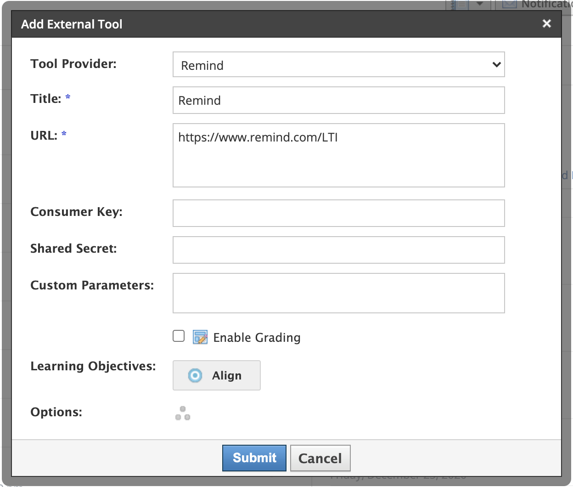The height and width of the screenshot is (487, 573).
Task: Click the Enable Grading gradebook icon
Action: point(200,337)
